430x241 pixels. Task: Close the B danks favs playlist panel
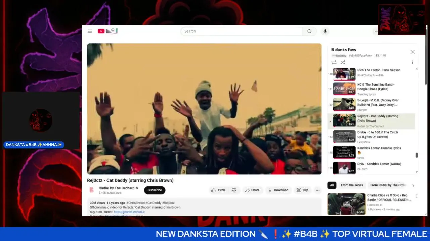(x=412, y=52)
